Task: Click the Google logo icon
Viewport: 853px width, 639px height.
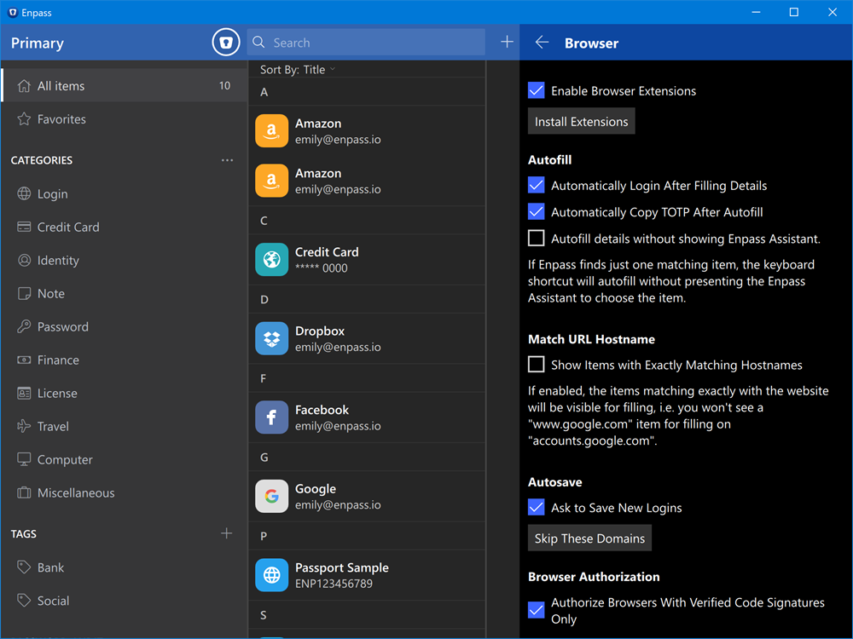Action: tap(271, 496)
